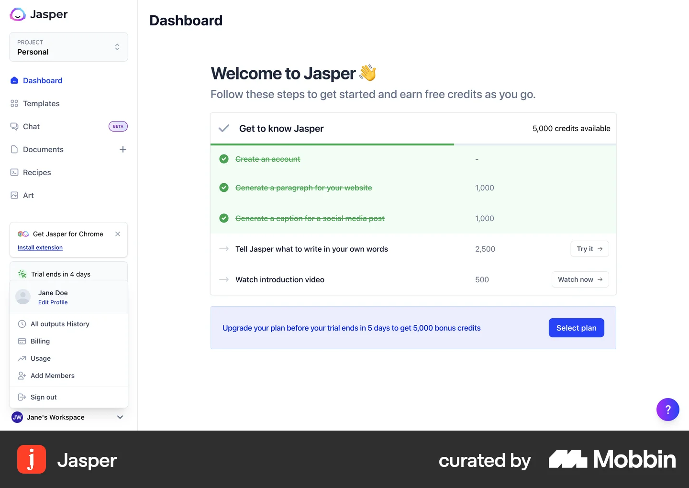Click the checkmark for Generate a caption

click(x=224, y=218)
